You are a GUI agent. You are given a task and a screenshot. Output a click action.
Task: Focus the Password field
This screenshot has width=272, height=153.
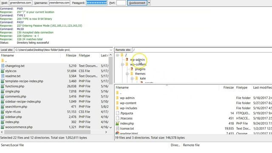(96, 3)
